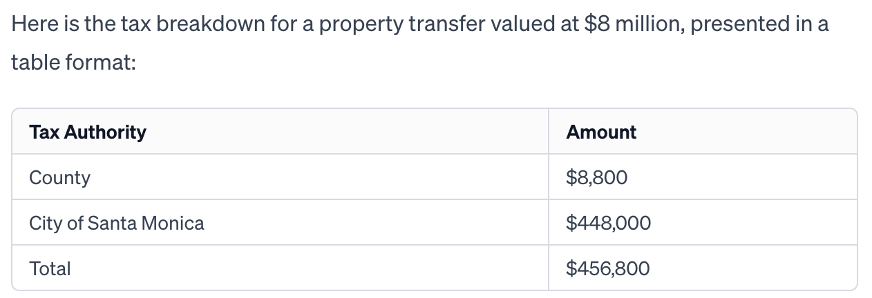Screen dimensions: 872x298
Task: Click '$8 million' in the intro text
Action: [629, 24]
